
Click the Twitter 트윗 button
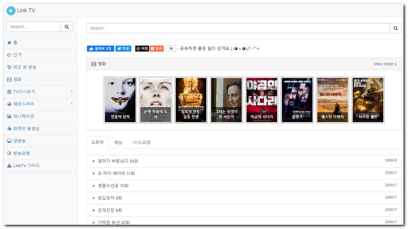123,49
